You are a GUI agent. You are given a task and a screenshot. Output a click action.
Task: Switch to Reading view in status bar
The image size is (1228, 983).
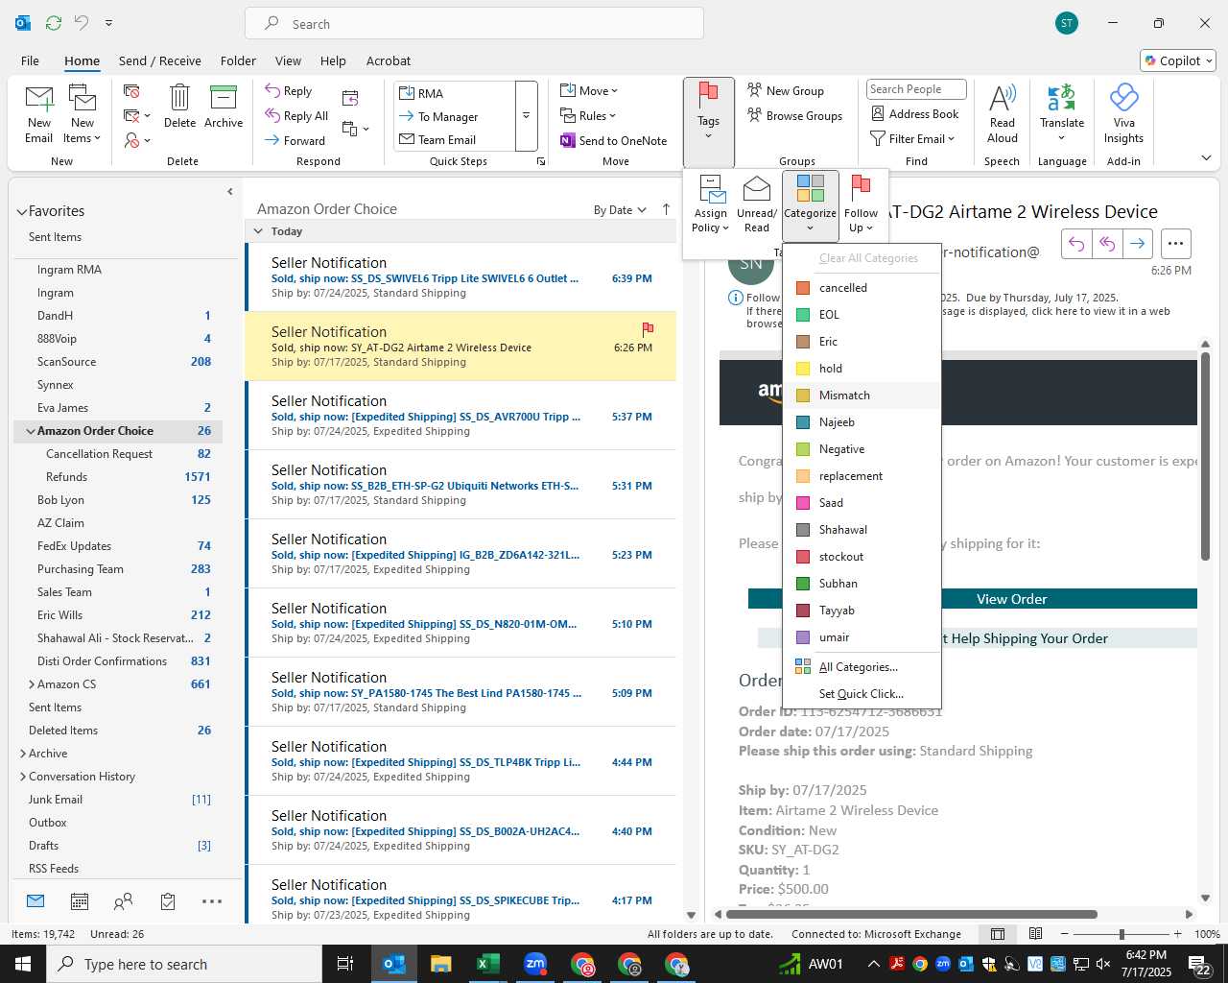tap(1035, 934)
